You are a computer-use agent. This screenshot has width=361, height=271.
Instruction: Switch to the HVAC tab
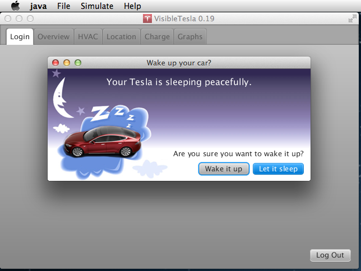pos(88,36)
